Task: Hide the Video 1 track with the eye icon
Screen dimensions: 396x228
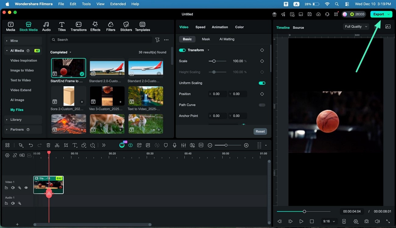Action: [26, 188]
